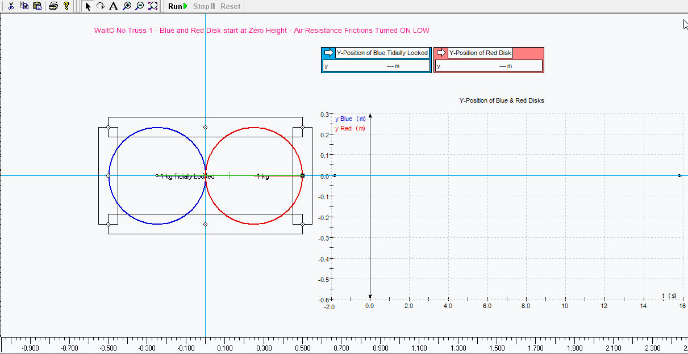Click the bottom-center joint point on frame
This screenshot has height=354, width=688.
pyautogui.click(x=205, y=225)
